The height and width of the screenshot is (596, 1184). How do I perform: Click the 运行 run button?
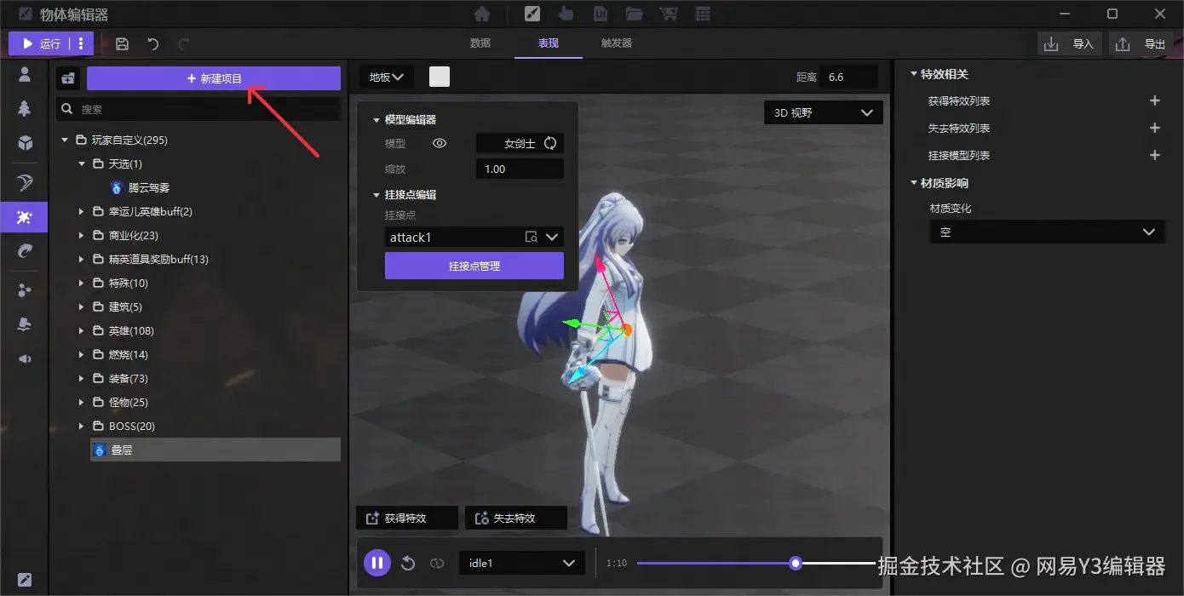click(41, 43)
